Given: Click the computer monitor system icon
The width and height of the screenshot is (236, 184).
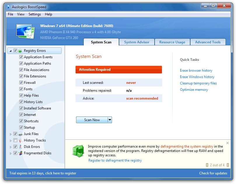Looking at the screenshot, I should pos(25,31).
